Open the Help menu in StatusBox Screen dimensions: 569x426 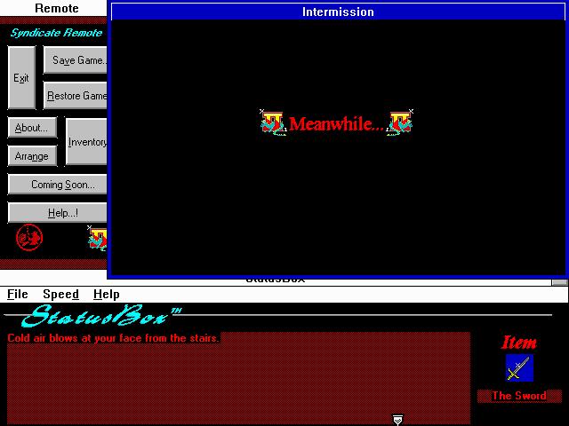(x=107, y=294)
